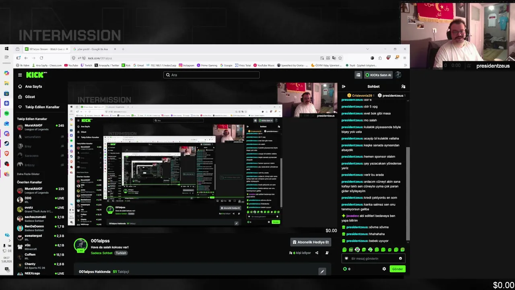
Task: Open Chanty recommended channel
Action: (40, 265)
